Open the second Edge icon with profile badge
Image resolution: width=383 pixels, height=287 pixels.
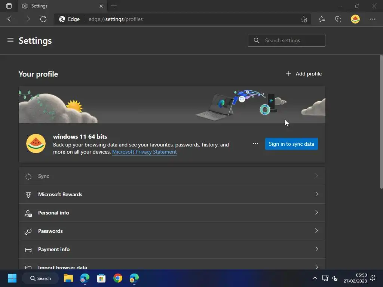[x=134, y=278]
